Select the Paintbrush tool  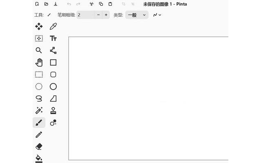pos(39,123)
